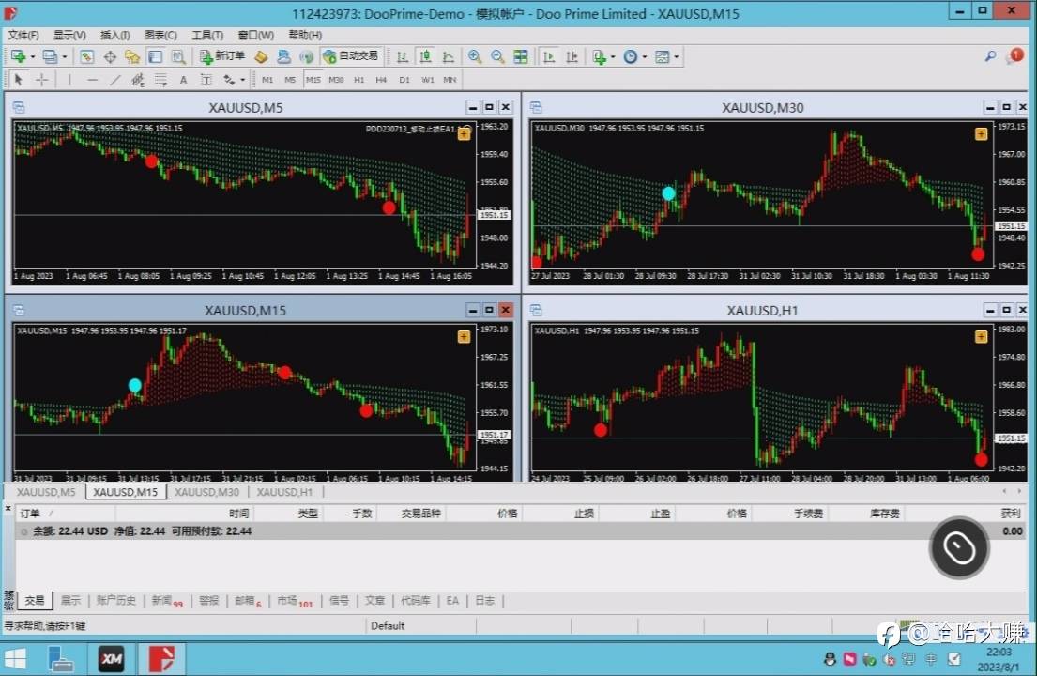This screenshot has height=676, width=1037.
Task: Open the Market Watch window icon
Action: pyautogui.click(x=86, y=57)
